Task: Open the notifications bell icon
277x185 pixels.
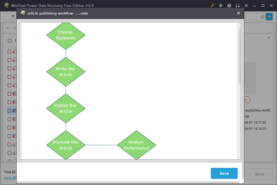Action: pos(221,6)
